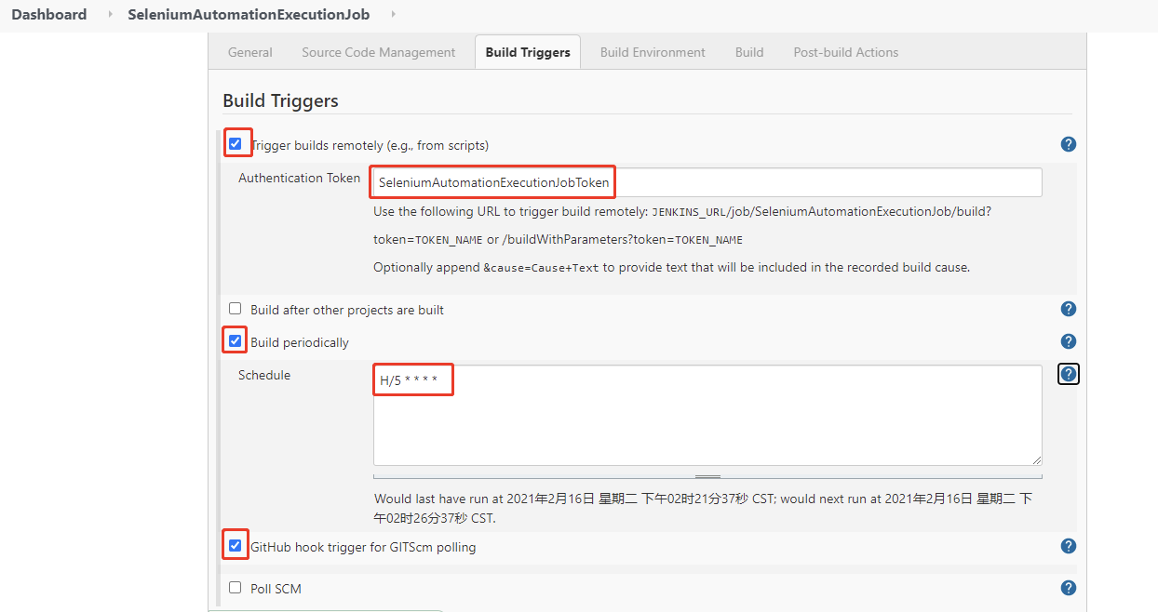Image resolution: width=1158 pixels, height=612 pixels.
Task: Click the resize handle below Schedule textarea
Action: click(707, 476)
